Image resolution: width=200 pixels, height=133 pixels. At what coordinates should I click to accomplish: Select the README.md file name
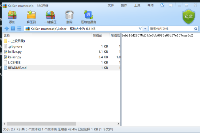[17, 68]
